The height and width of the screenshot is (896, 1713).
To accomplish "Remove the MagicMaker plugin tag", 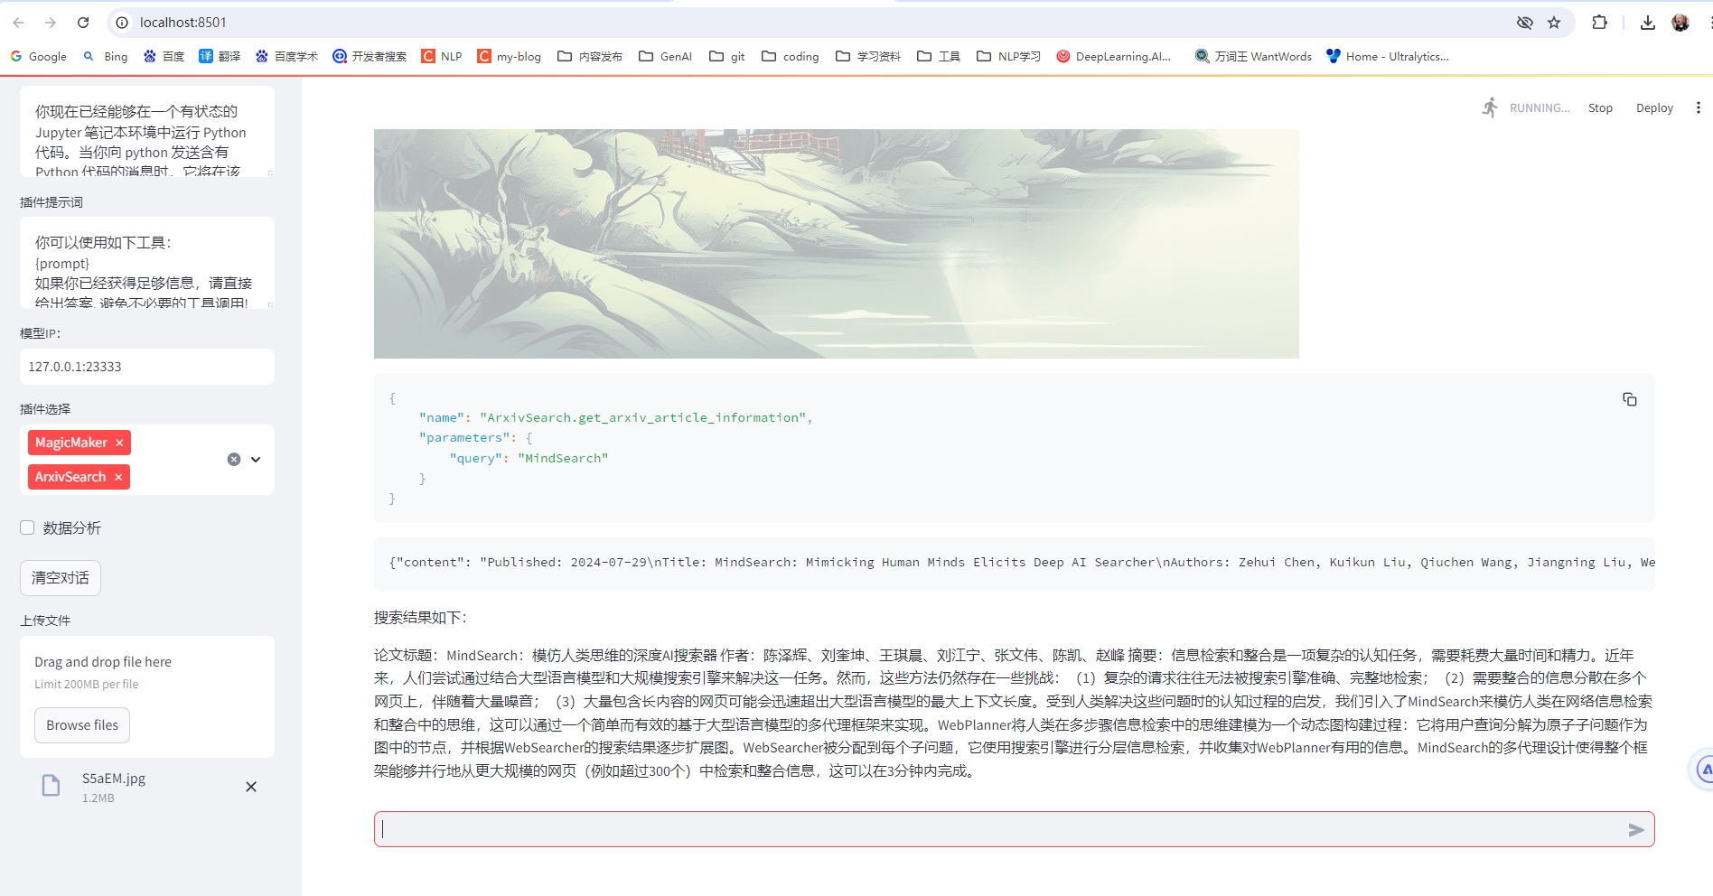I will [119, 443].
